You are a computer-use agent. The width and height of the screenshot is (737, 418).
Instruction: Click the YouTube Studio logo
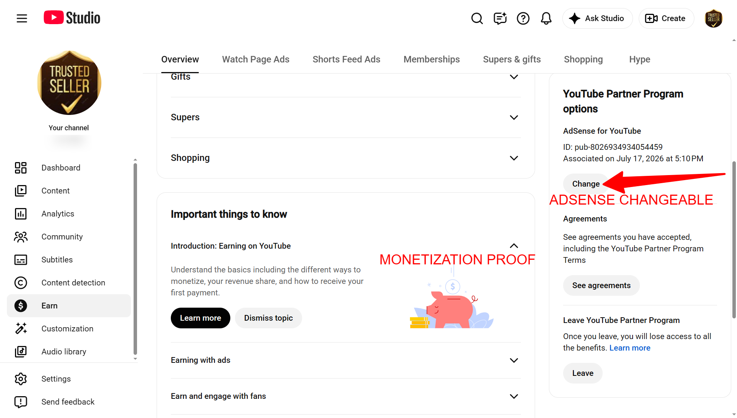point(72,18)
